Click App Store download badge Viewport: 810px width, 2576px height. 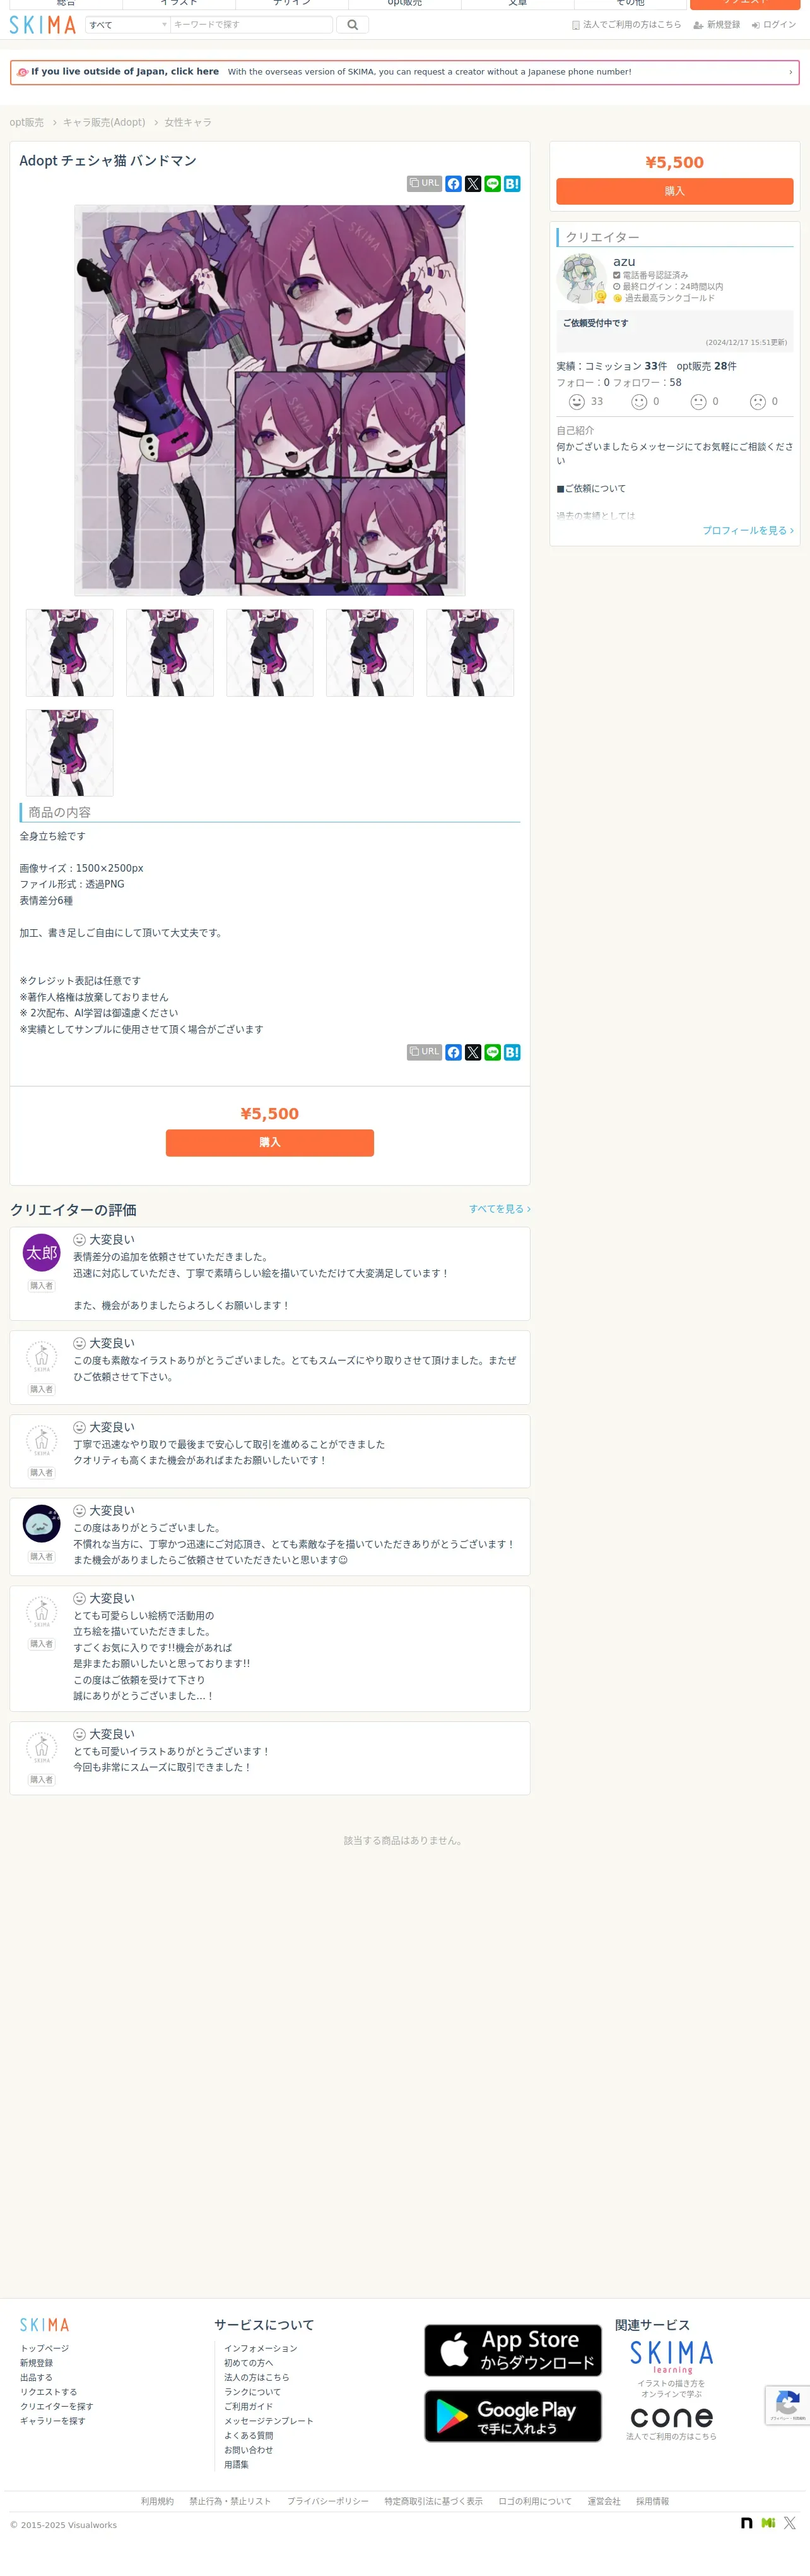(x=512, y=2350)
